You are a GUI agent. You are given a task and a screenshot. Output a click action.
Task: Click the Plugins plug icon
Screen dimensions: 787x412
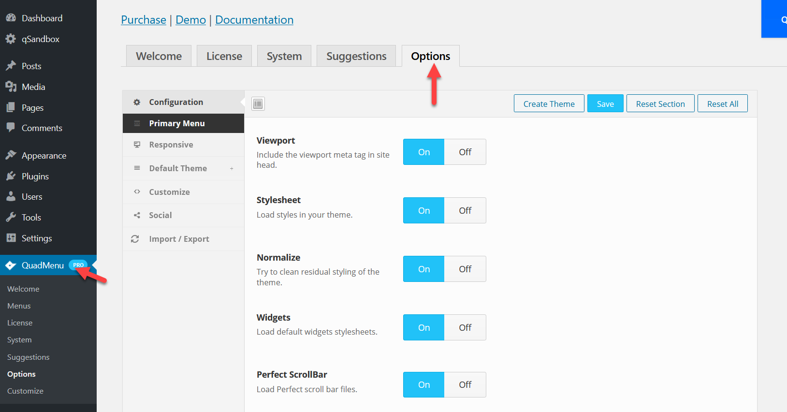coord(11,176)
